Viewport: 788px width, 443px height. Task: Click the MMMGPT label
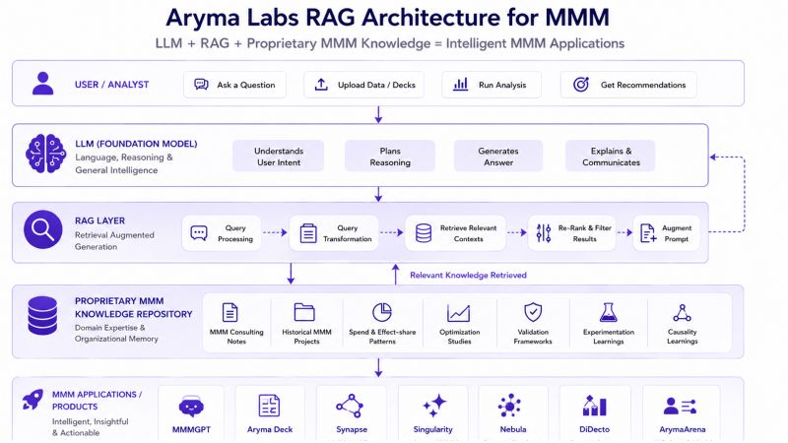point(191,429)
